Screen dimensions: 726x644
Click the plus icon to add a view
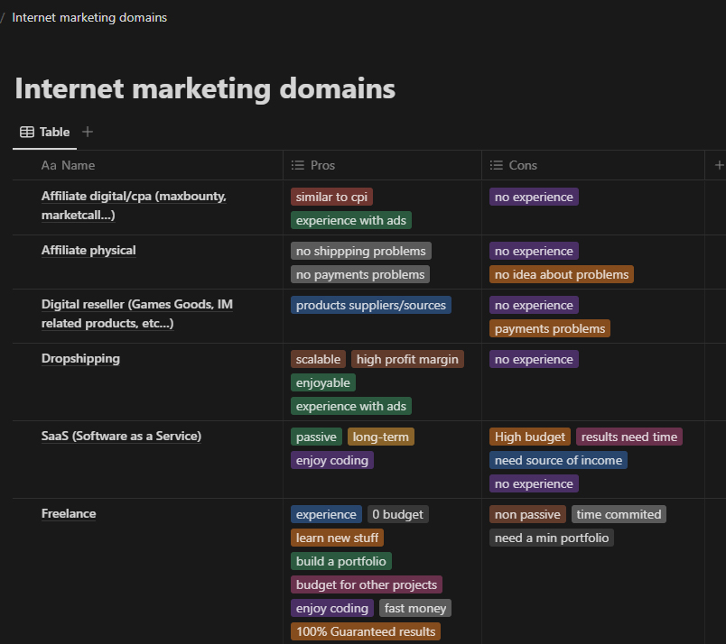point(88,132)
